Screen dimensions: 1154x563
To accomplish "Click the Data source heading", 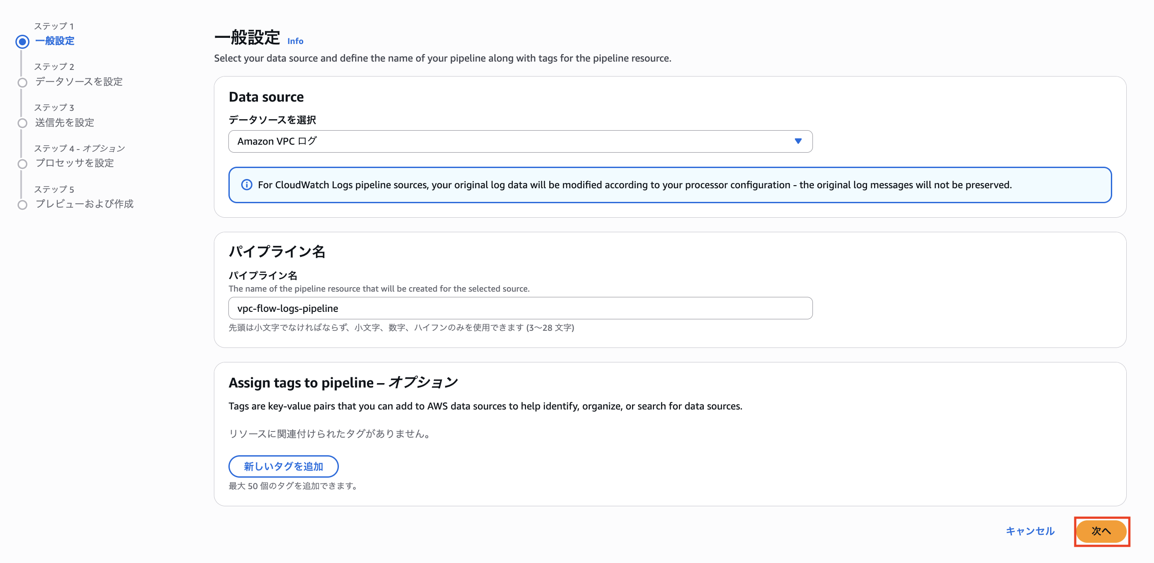I will point(266,97).
